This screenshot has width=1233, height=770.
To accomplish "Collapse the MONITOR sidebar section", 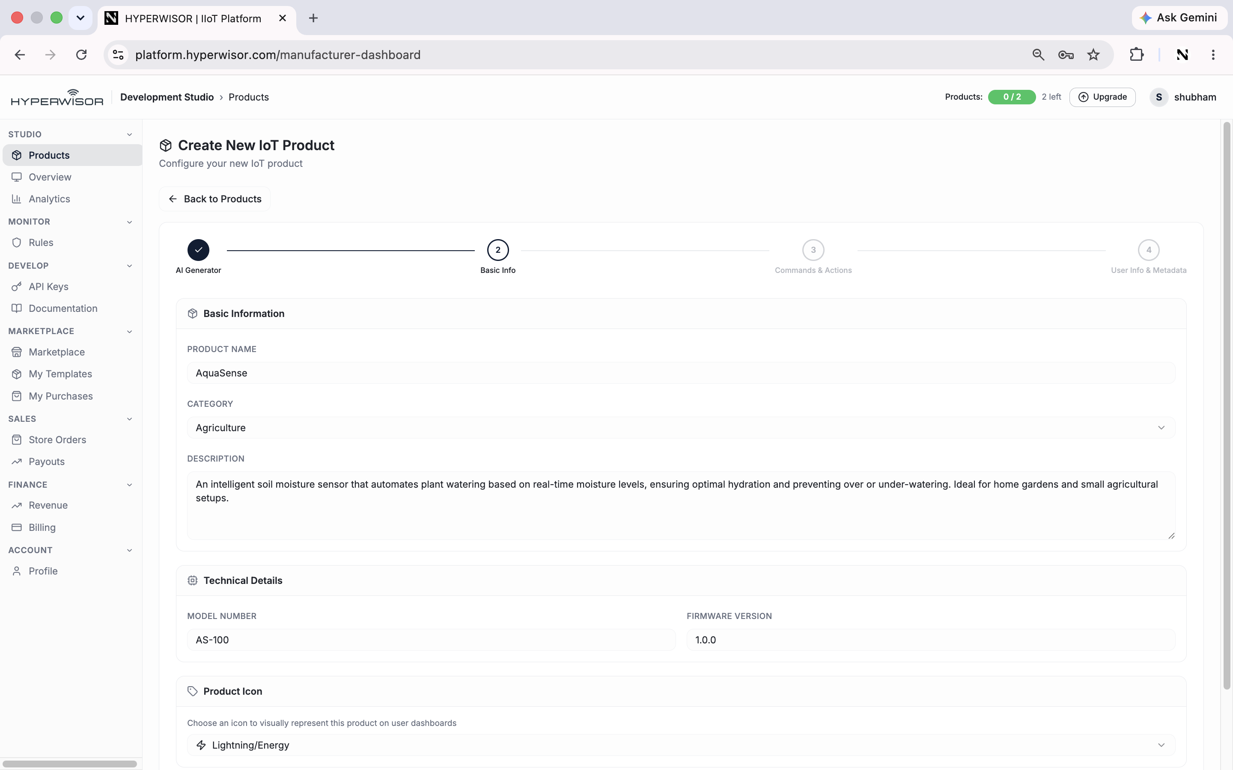I will coord(129,222).
